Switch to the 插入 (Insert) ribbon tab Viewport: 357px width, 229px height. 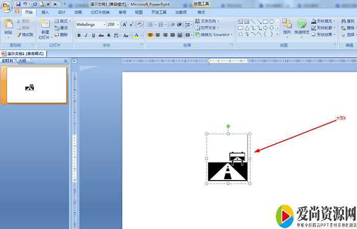pos(45,12)
